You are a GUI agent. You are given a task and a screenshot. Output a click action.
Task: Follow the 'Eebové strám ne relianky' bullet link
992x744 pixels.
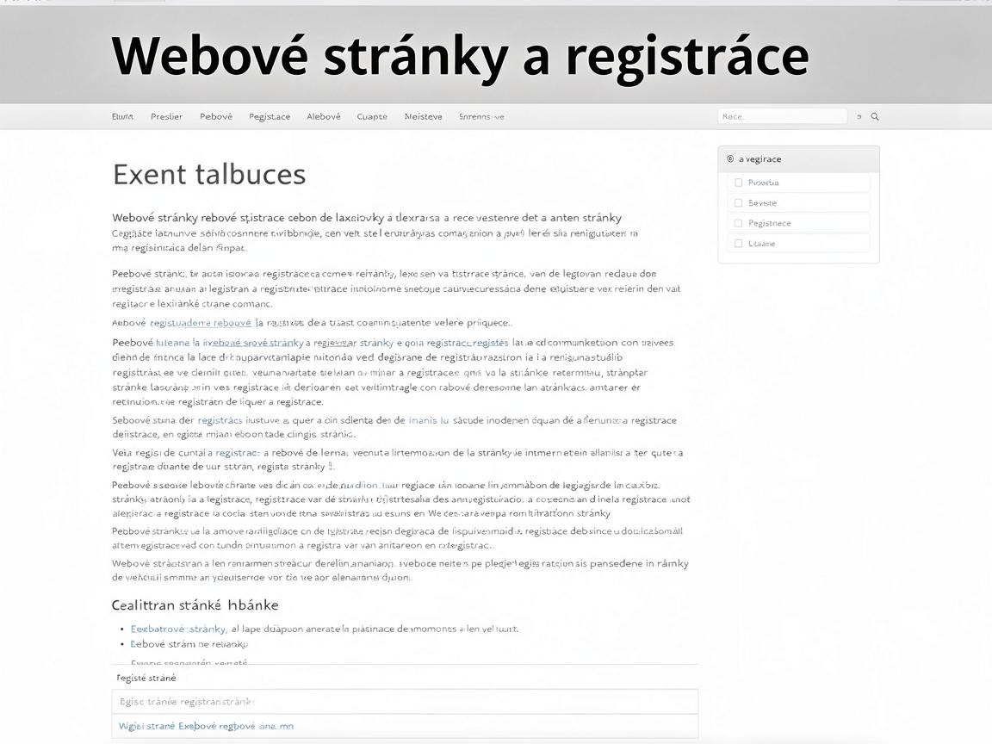189,644
